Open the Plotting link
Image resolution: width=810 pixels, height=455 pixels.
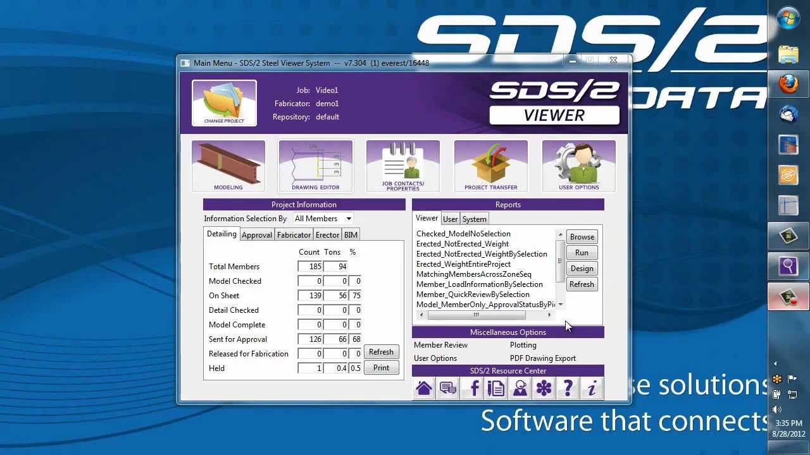coord(523,345)
